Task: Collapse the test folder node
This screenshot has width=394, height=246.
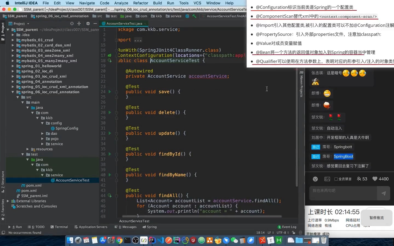Action: tap(23, 154)
